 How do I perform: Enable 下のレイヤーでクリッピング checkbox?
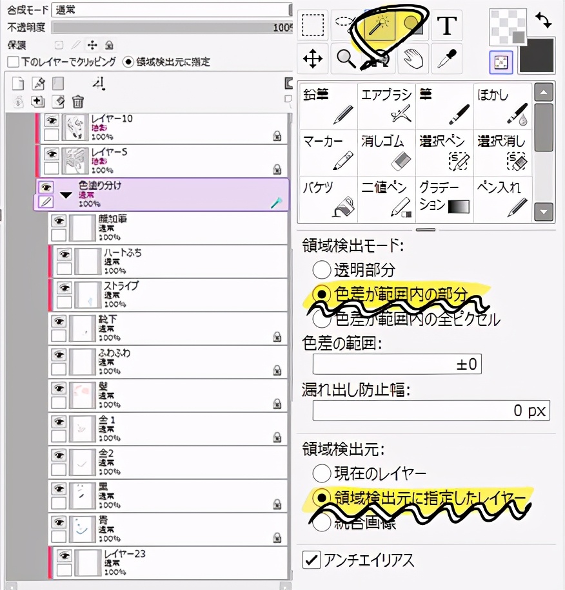(x=13, y=62)
